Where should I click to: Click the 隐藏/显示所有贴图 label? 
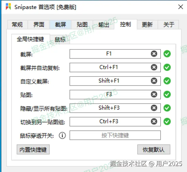point(44,109)
